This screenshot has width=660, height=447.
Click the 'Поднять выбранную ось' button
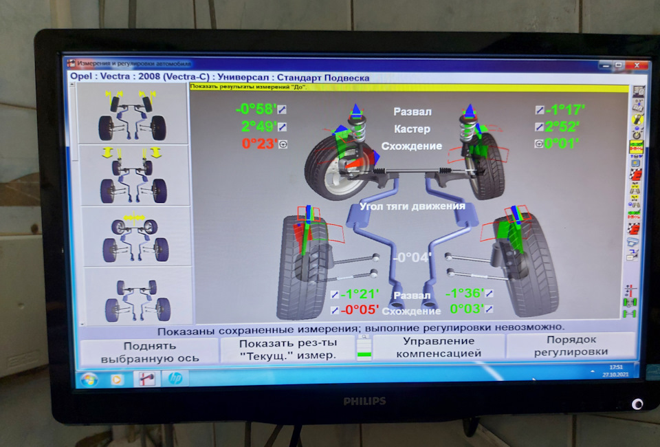pos(149,352)
